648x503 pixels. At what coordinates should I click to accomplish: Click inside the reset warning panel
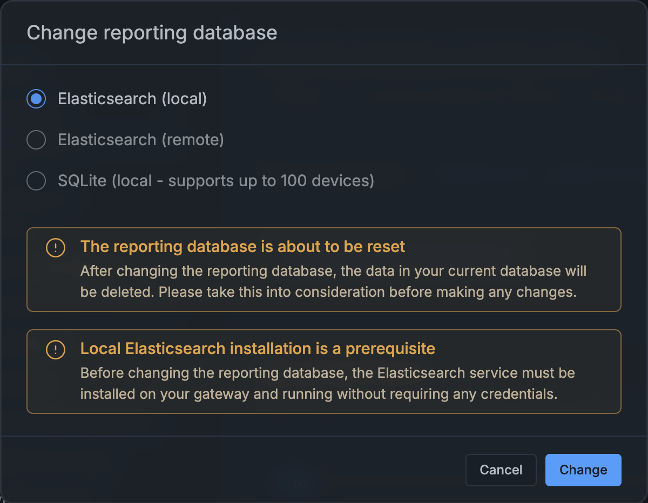pyautogui.click(x=324, y=270)
